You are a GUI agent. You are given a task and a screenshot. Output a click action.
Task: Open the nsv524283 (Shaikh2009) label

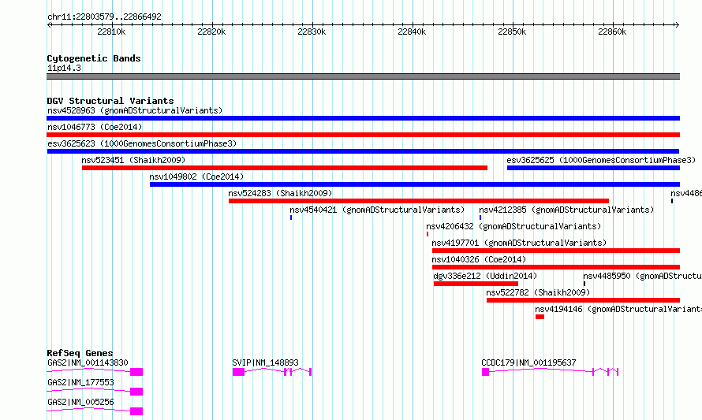coord(280,193)
